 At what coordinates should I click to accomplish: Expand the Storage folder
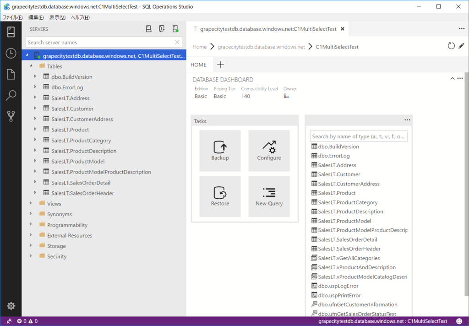pyautogui.click(x=31, y=245)
